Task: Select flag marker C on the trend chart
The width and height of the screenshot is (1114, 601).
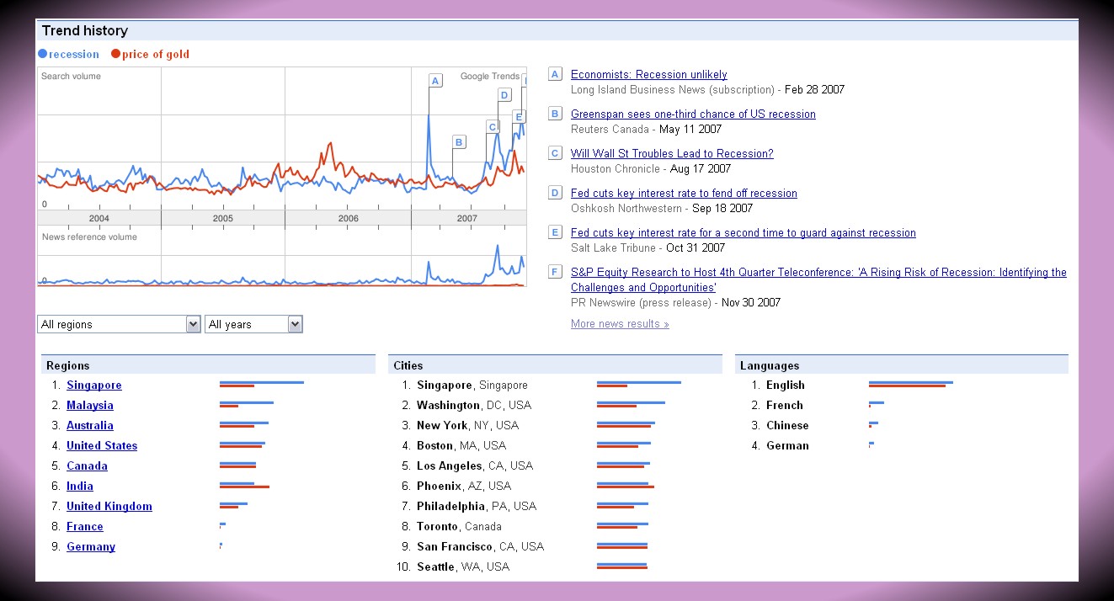Action: click(492, 127)
